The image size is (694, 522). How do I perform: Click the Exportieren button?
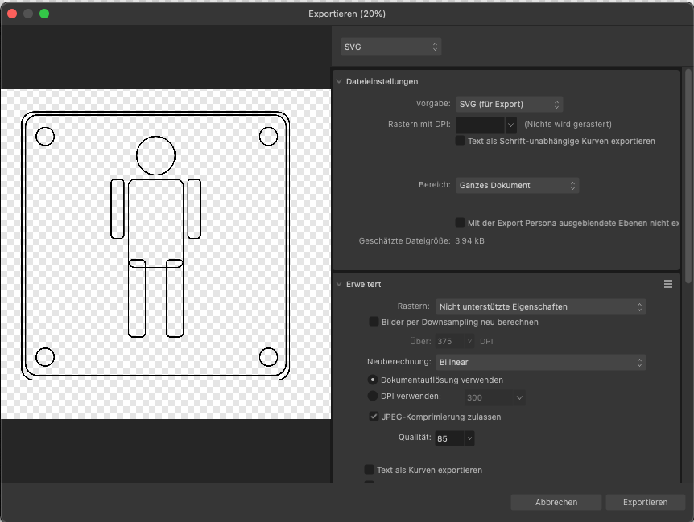click(645, 502)
